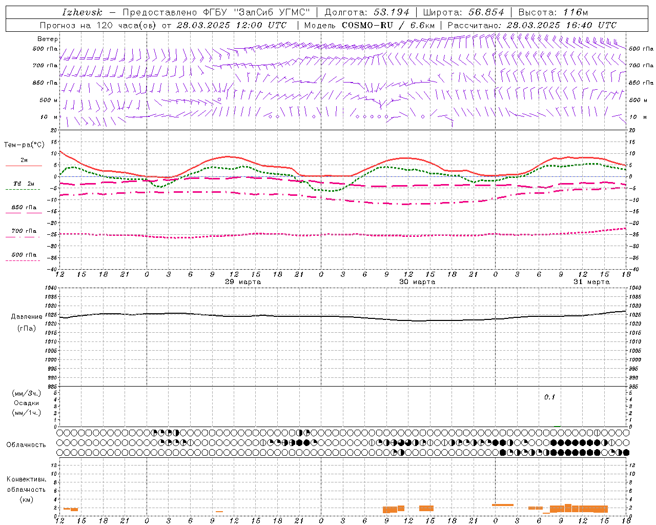Image resolution: width=656 pixels, height=525 pixels.
Task: Click the 29 марта date label
Action: tap(243, 282)
